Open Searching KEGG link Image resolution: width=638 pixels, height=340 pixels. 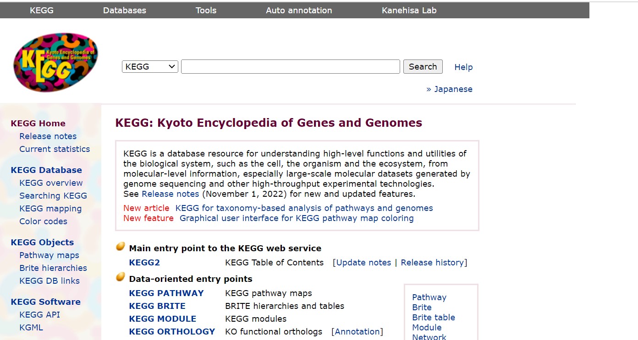(53, 196)
